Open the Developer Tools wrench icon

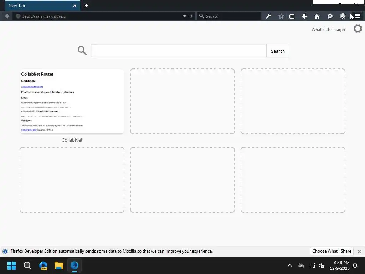(268, 16)
